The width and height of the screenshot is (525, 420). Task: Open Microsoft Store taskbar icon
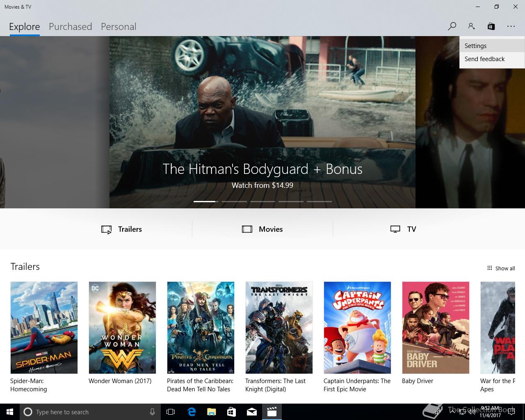click(x=231, y=412)
